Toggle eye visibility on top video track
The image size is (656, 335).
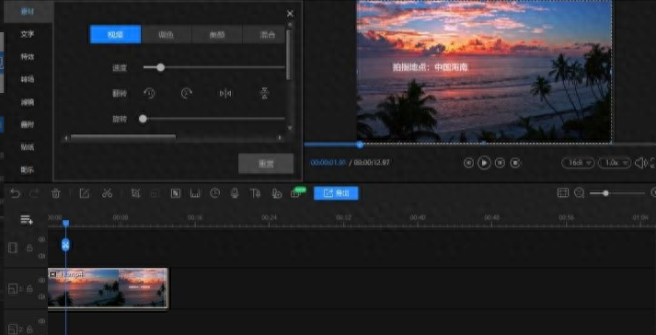click(41, 239)
